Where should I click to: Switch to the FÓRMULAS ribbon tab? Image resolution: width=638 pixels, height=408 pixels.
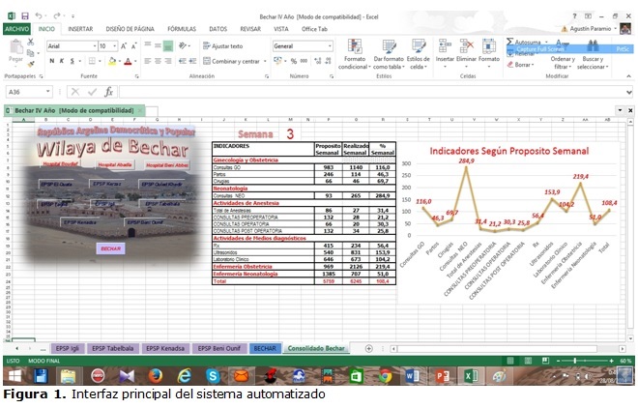(x=181, y=29)
